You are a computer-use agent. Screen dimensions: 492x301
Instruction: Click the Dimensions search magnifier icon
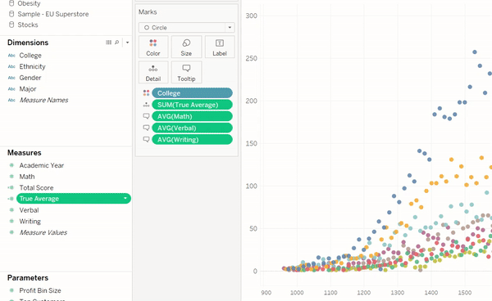(116, 43)
